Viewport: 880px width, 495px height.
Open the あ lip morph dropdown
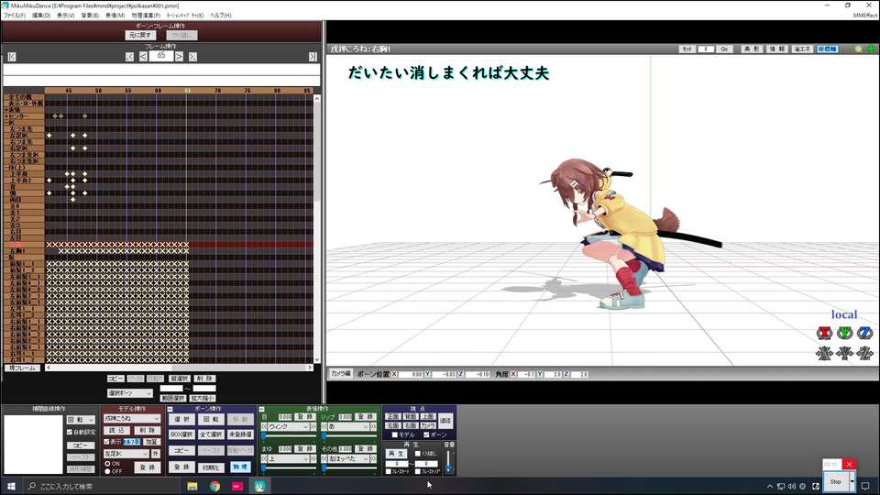348,427
